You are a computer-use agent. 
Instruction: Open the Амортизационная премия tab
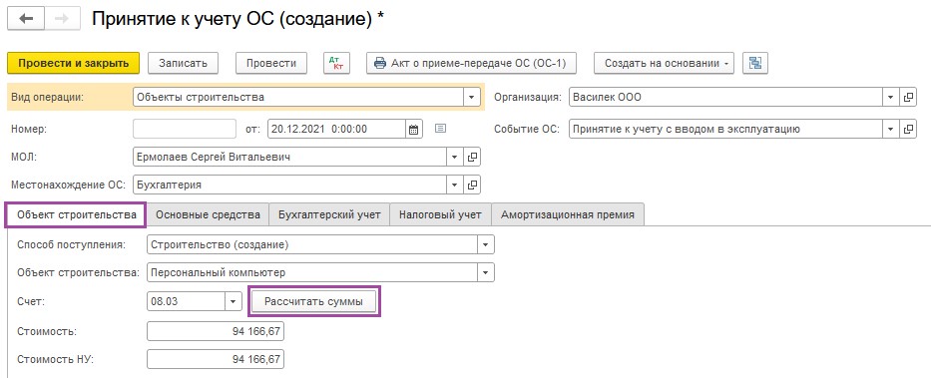coord(568,214)
